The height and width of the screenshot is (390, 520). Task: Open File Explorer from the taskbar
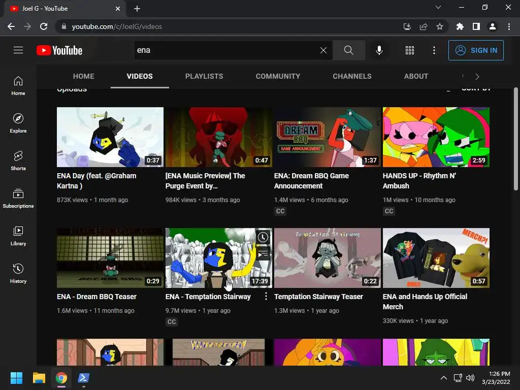[39, 378]
